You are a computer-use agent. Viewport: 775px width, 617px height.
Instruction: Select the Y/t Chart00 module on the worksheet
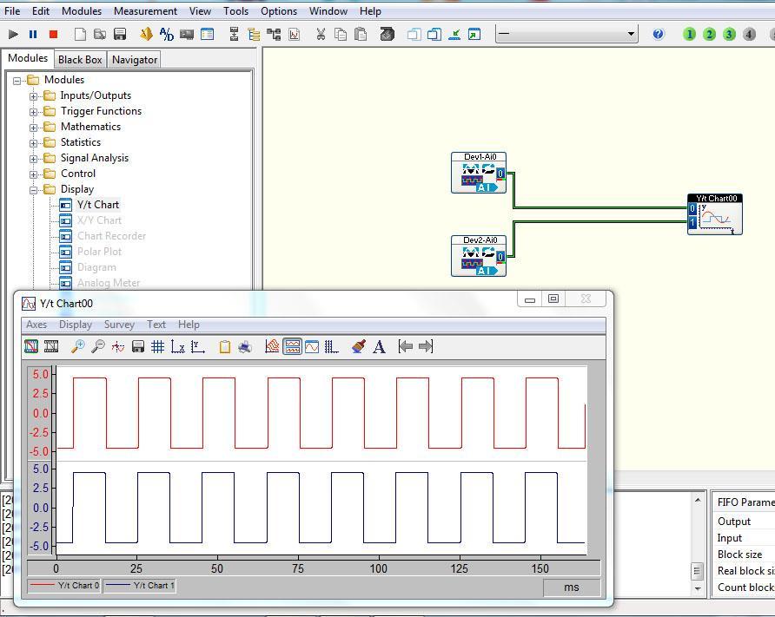point(715,214)
